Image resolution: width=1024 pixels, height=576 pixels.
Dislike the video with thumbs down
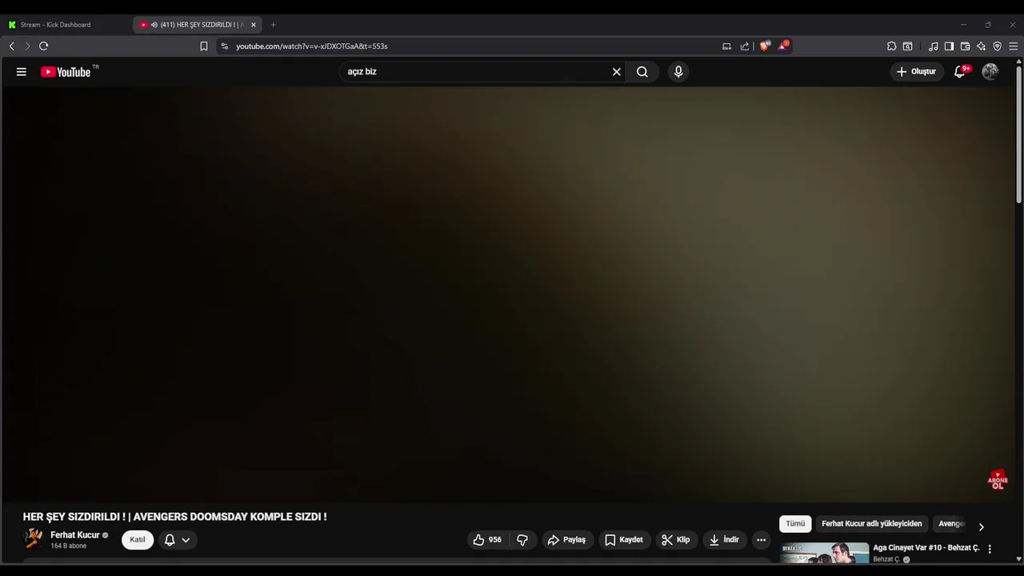click(522, 540)
